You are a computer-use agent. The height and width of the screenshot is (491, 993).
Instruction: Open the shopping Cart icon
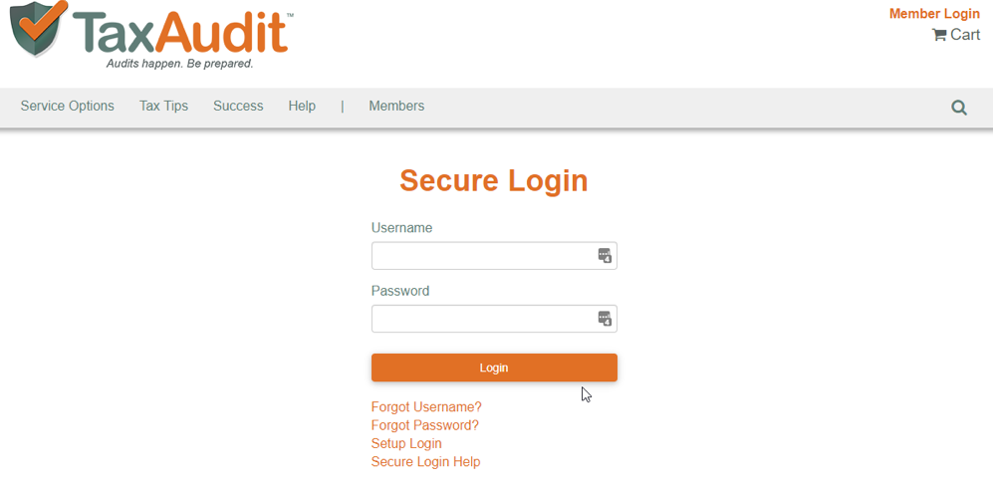click(x=939, y=35)
